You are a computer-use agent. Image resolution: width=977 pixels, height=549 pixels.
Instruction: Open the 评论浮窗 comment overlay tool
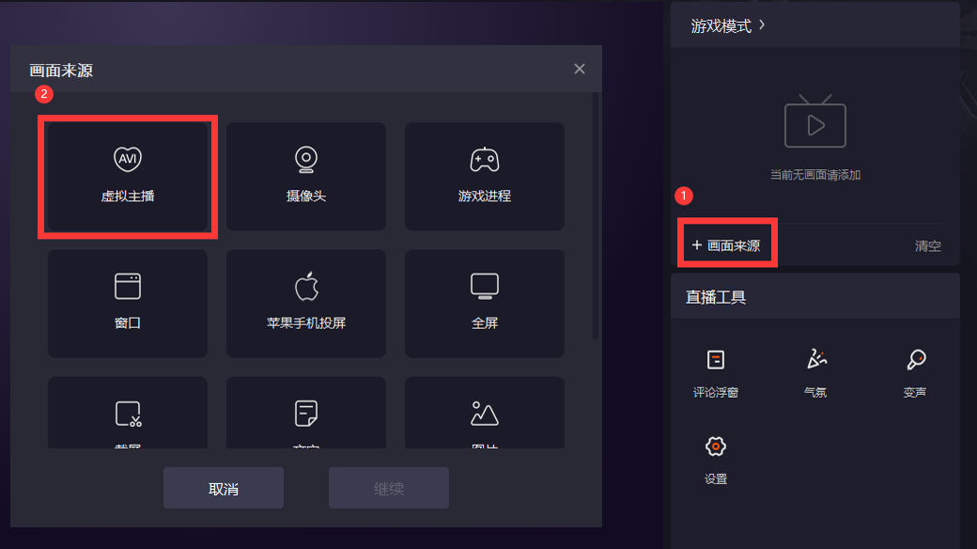click(x=715, y=374)
